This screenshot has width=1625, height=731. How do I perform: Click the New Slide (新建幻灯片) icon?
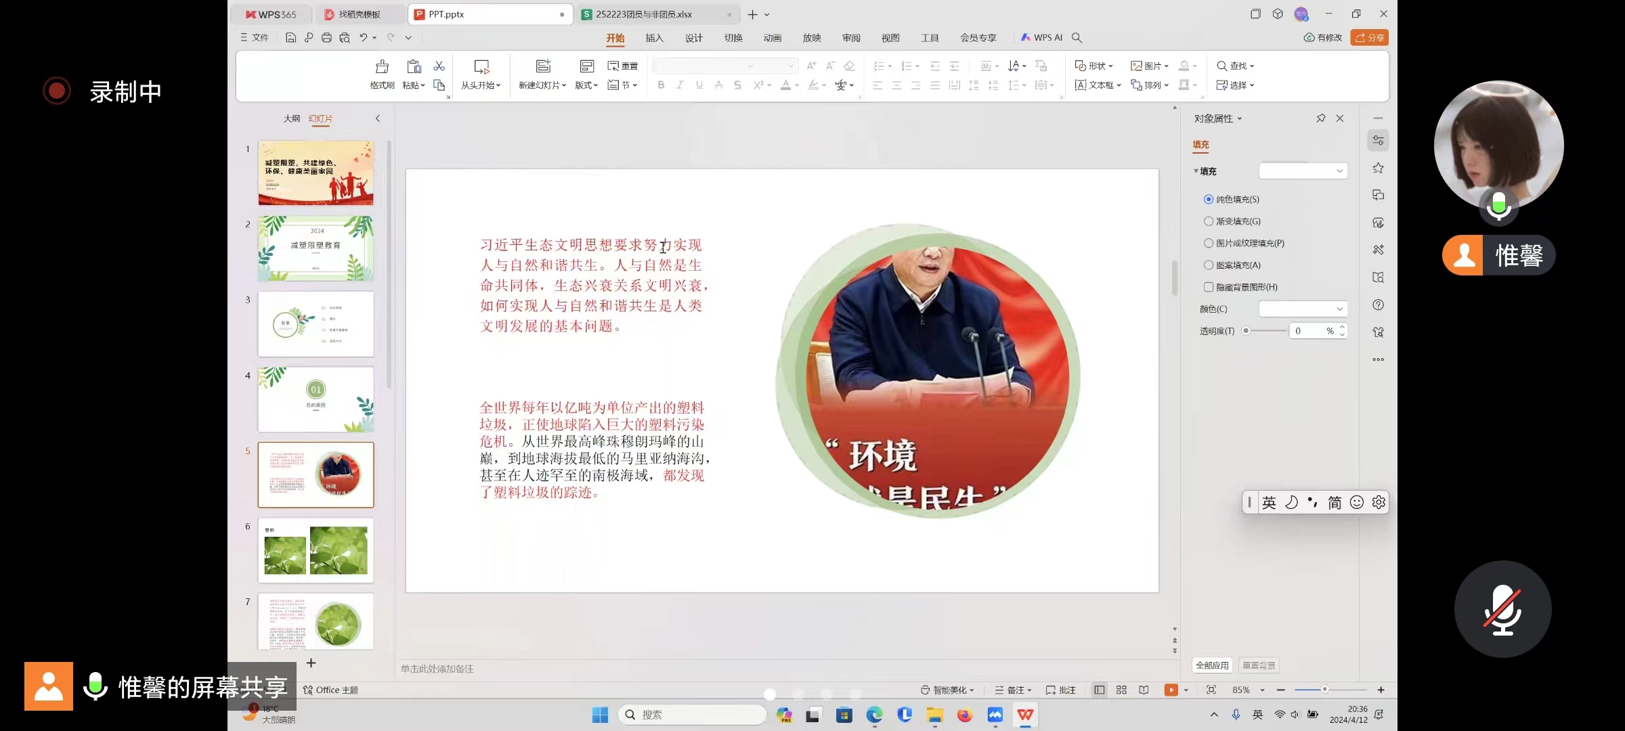click(x=543, y=66)
